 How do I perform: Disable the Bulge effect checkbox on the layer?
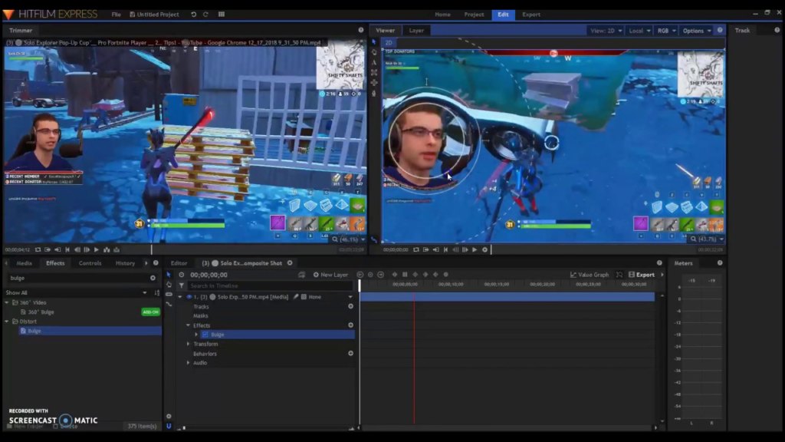205,335
